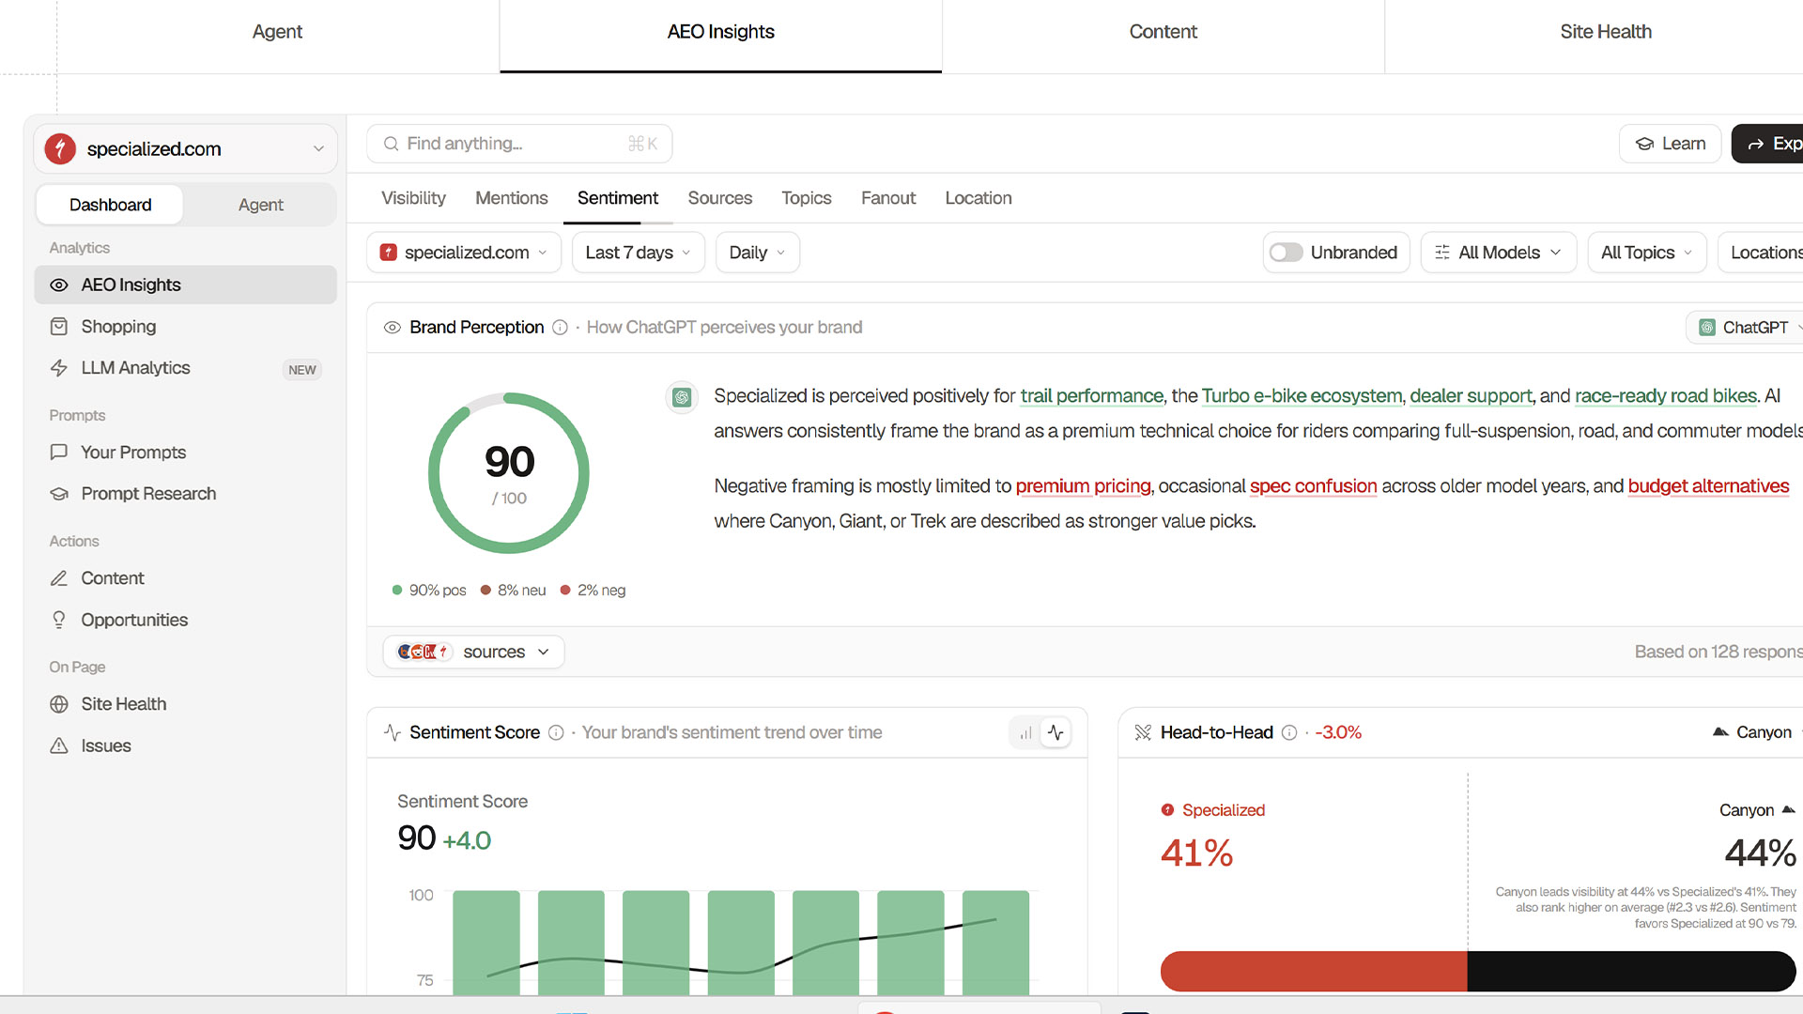This screenshot has width=1803, height=1014.
Task: Click the race-ready road bikes link
Action: (1666, 396)
